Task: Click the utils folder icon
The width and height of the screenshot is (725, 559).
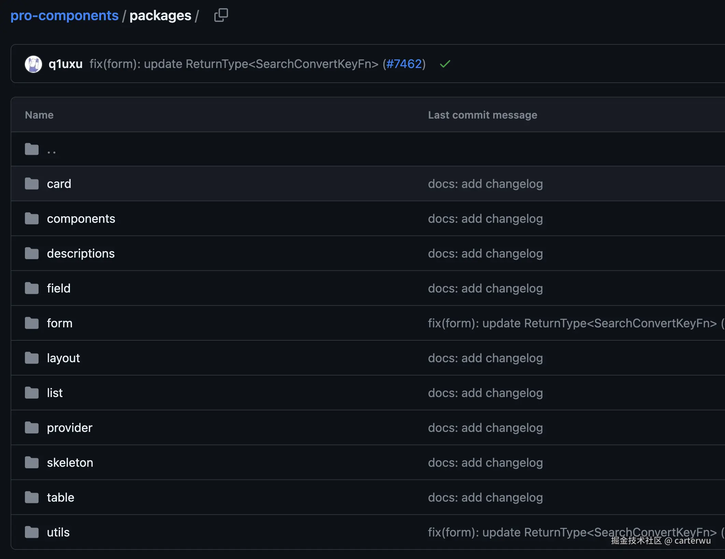Action: pyautogui.click(x=32, y=532)
